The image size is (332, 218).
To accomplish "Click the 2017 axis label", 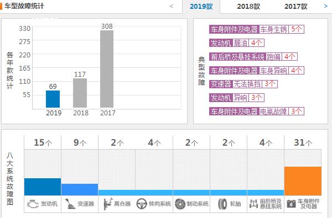I will [108, 113].
